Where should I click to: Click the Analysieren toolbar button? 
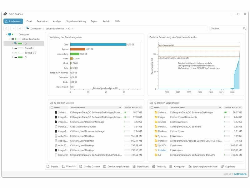13,21
